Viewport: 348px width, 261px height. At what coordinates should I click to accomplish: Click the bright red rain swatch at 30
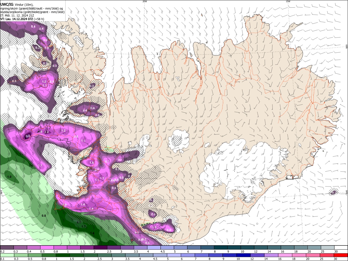coord(340,255)
